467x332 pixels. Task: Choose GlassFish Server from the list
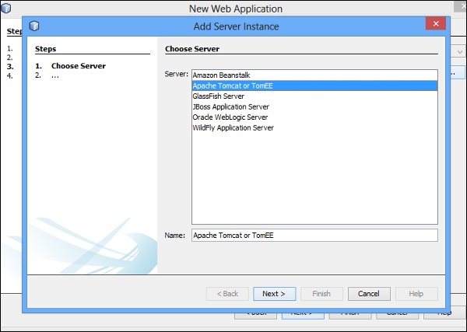(x=314, y=96)
